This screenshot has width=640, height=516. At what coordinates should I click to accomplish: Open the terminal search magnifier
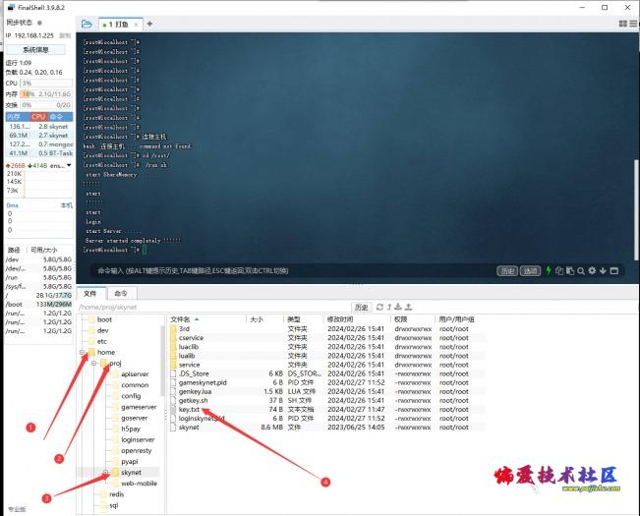click(581, 271)
